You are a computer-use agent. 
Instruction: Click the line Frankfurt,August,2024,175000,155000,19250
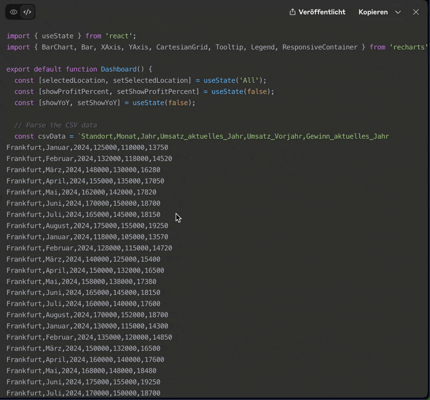[87, 226]
